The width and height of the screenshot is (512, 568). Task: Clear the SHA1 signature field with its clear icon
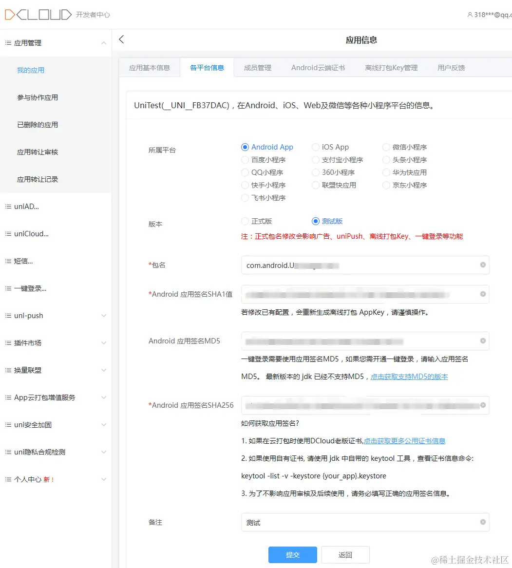click(483, 294)
